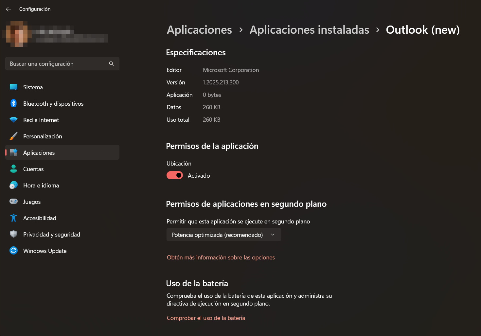Click the search magnifier icon

tap(111, 64)
